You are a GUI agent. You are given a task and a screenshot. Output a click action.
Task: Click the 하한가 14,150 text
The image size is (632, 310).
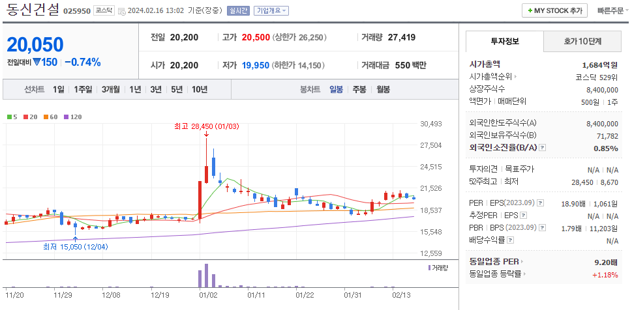pyautogui.click(x=299, y=65)
